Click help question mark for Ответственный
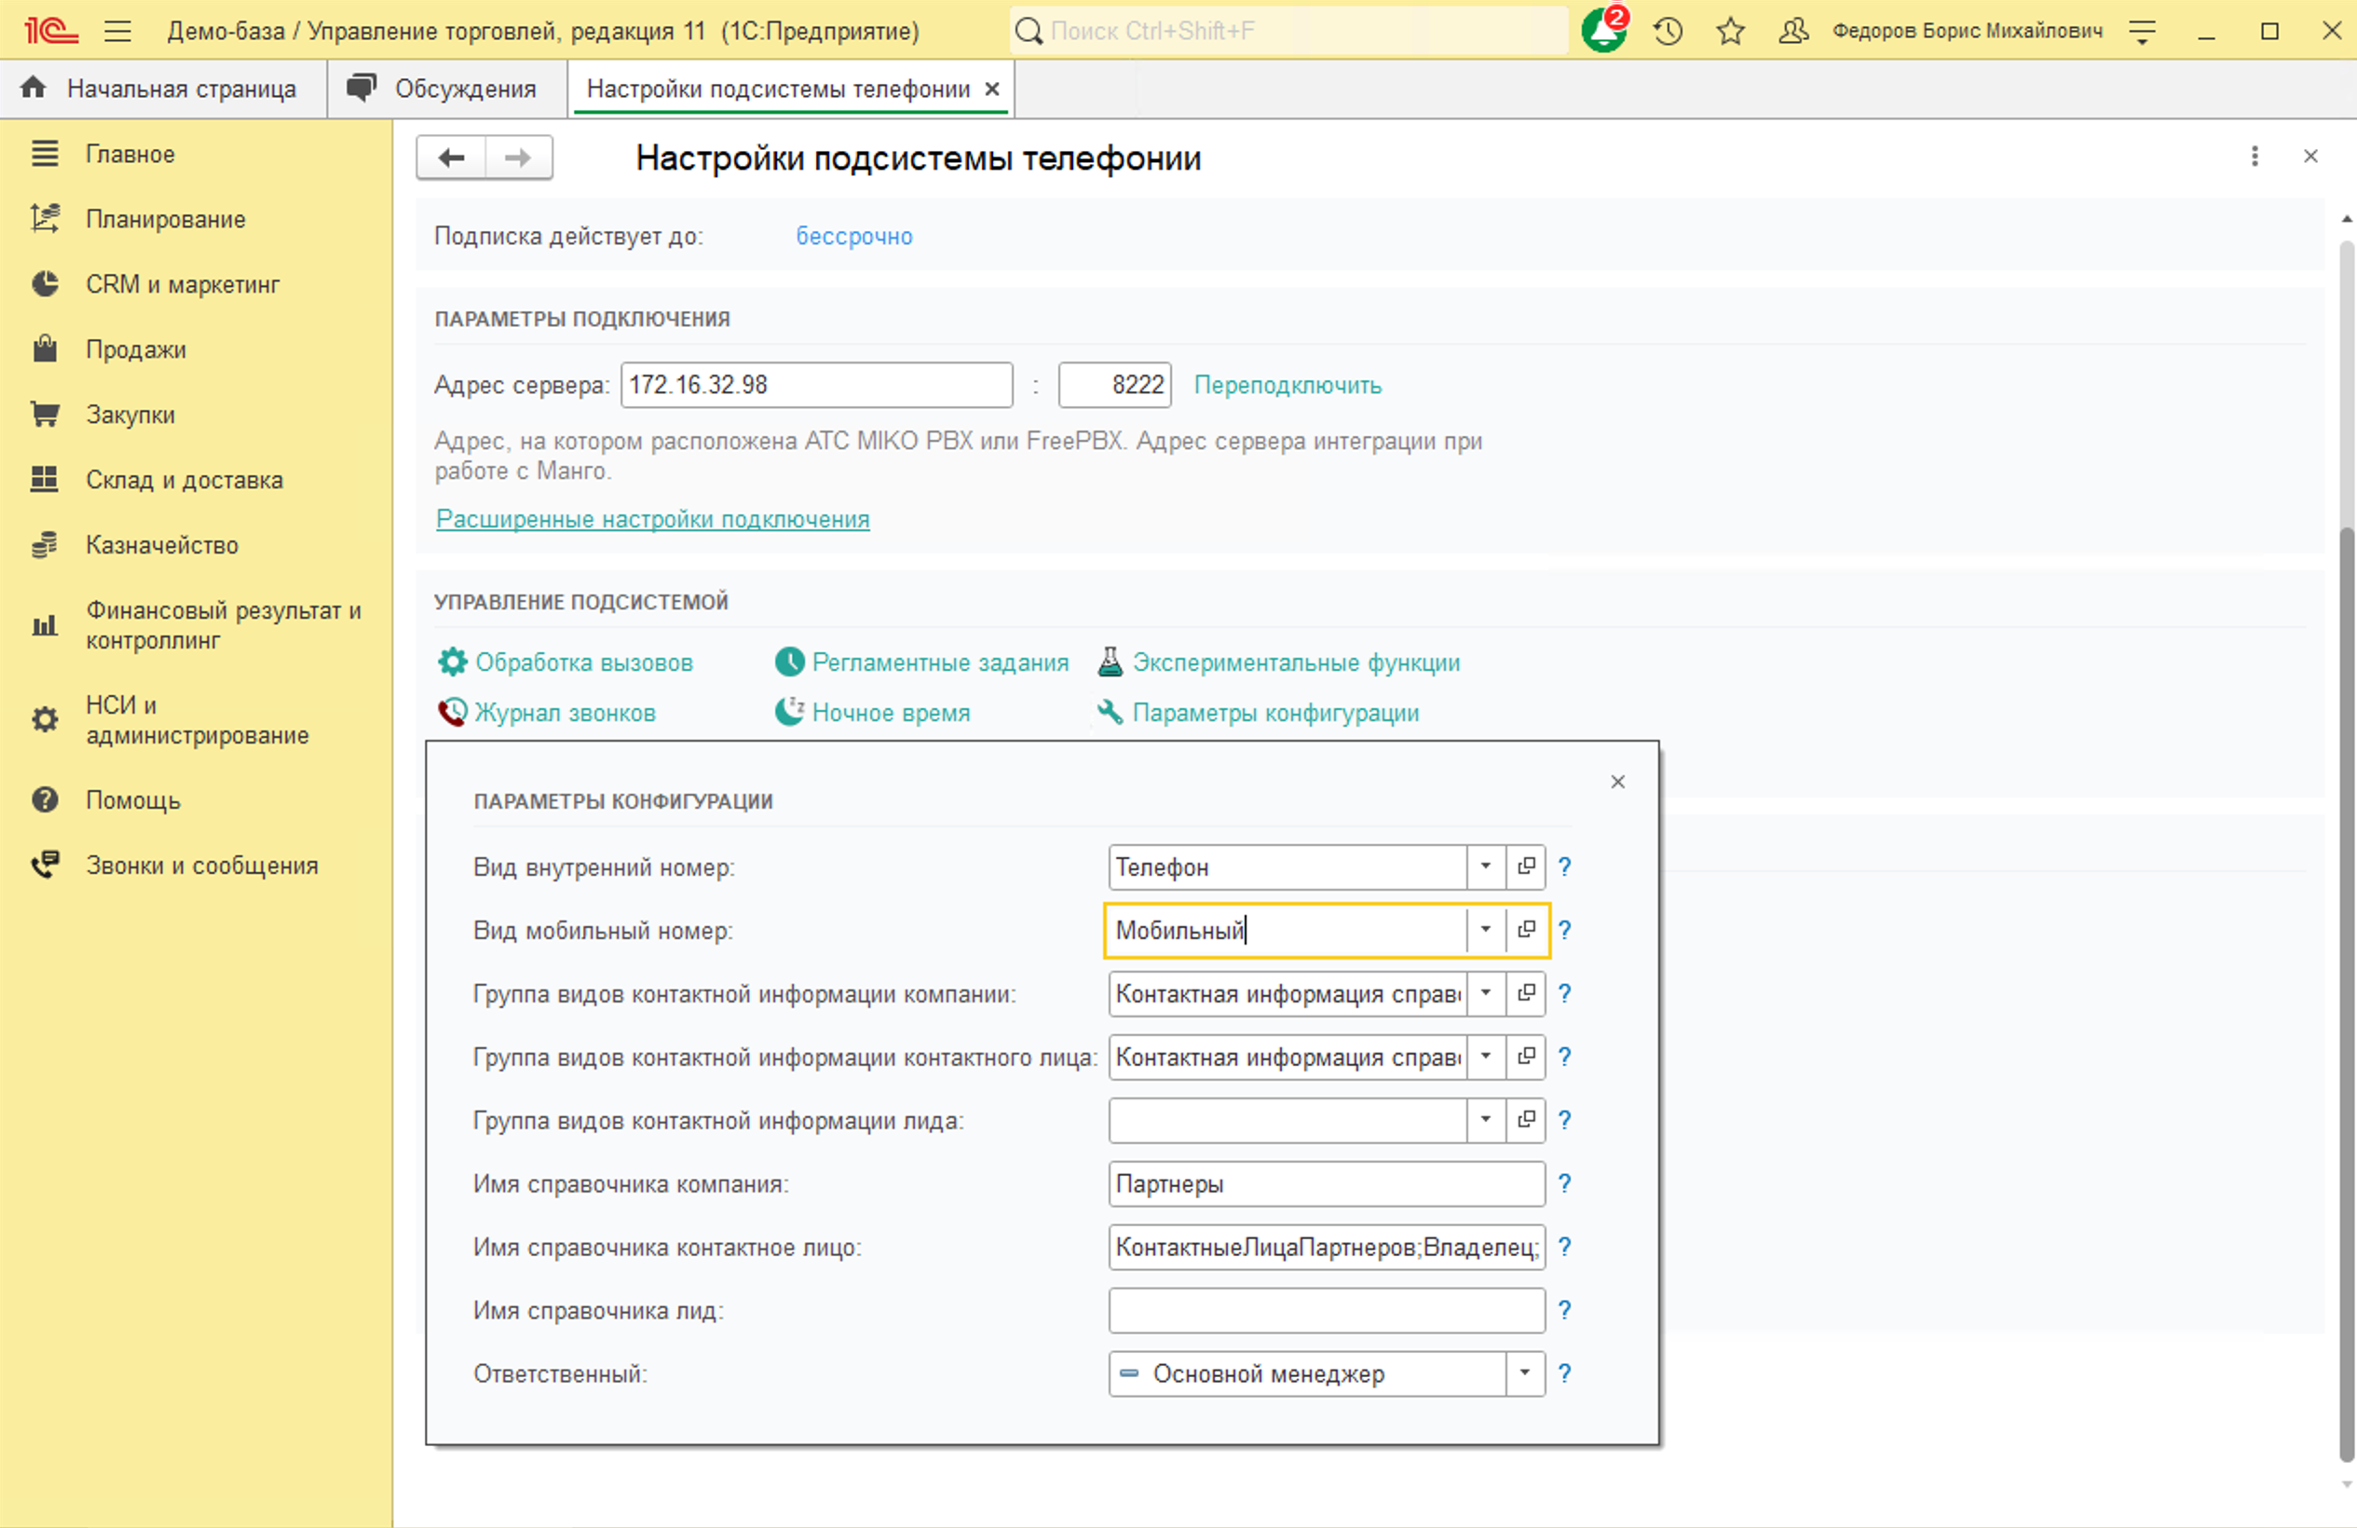The image size is (2357, 1528). [1565, 1373]
